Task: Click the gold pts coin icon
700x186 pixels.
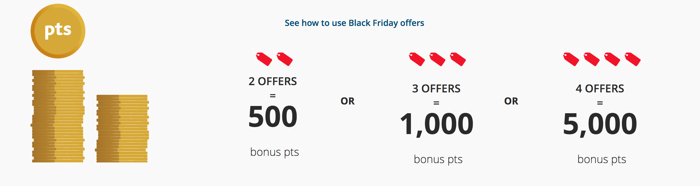Action: [x=58, y=31]
